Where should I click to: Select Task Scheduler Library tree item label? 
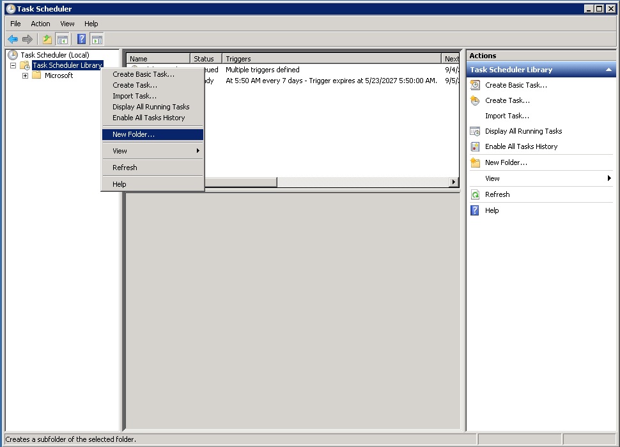tap(68, 65)
